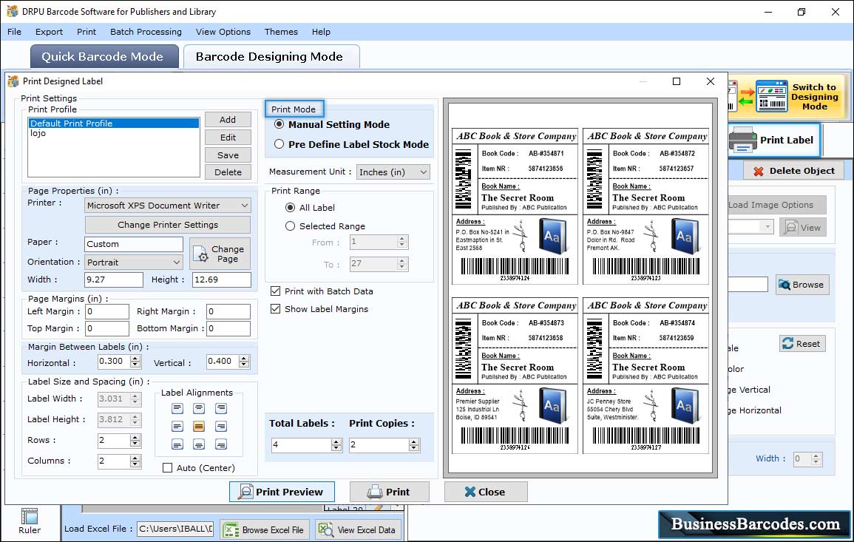This screenshot has height=542, width=854.
Task: Adjust Print Copies stepper
Action: [x=415, y=445]
